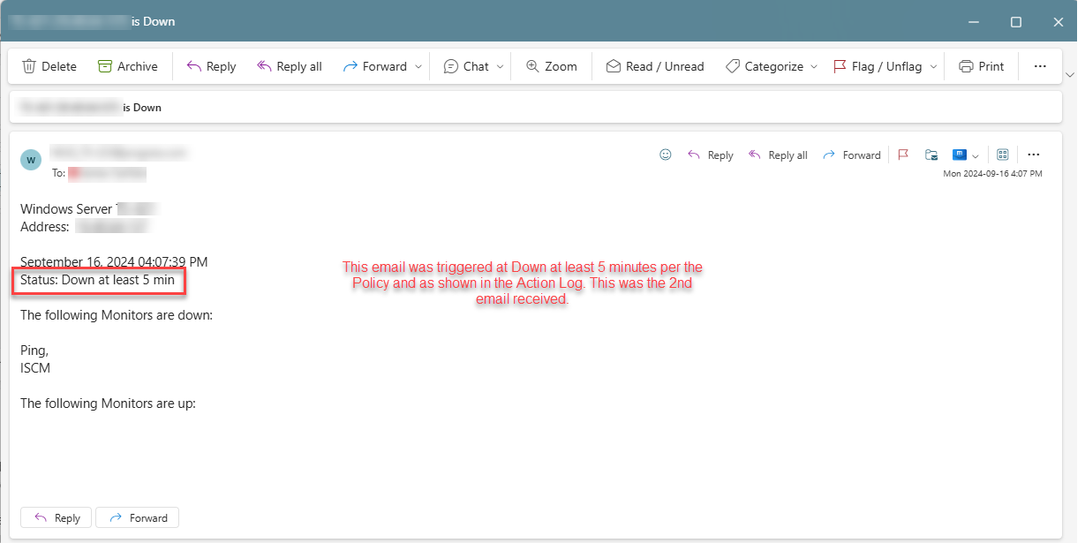Click the Reply icon in the message header
The height and width of the screenshot is (543, 1085).
pos(711,155)
